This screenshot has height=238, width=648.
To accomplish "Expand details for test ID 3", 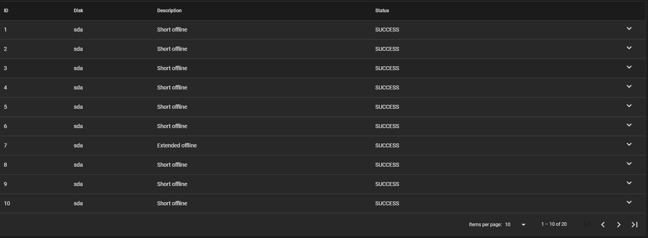I will [x=629, y=67].
